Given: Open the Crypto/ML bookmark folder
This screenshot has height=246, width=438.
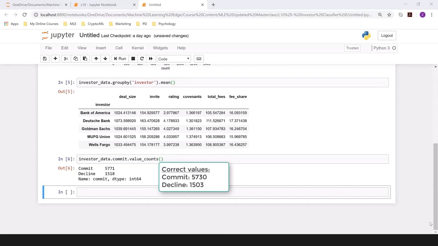Looking at the screenshot, I should (x=93, y=24).
